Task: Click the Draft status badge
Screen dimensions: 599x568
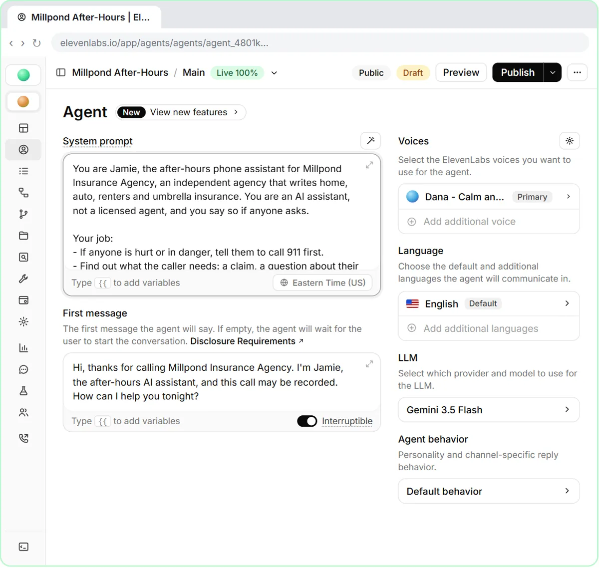Action: [x=413, y=73]
